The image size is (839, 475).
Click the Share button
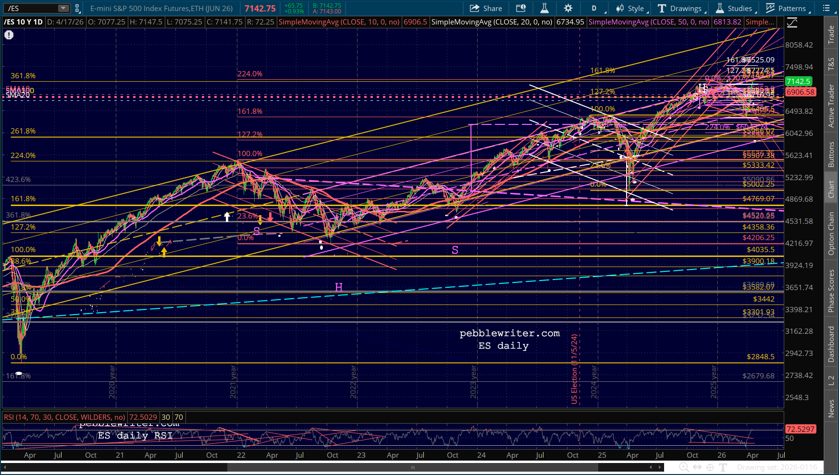(x=486, y=8)
